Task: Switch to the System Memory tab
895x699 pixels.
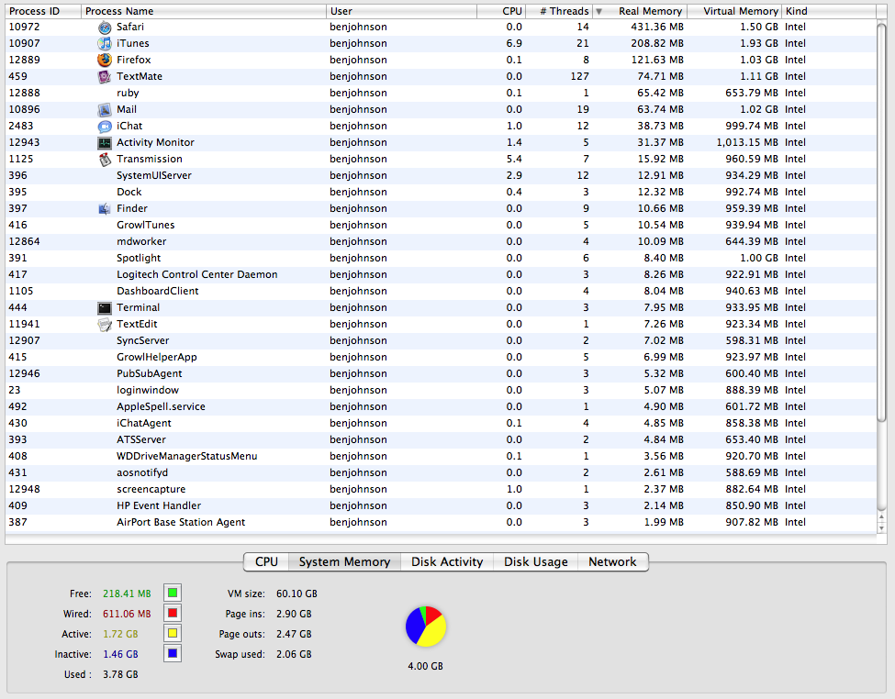Action: [344, 561]
